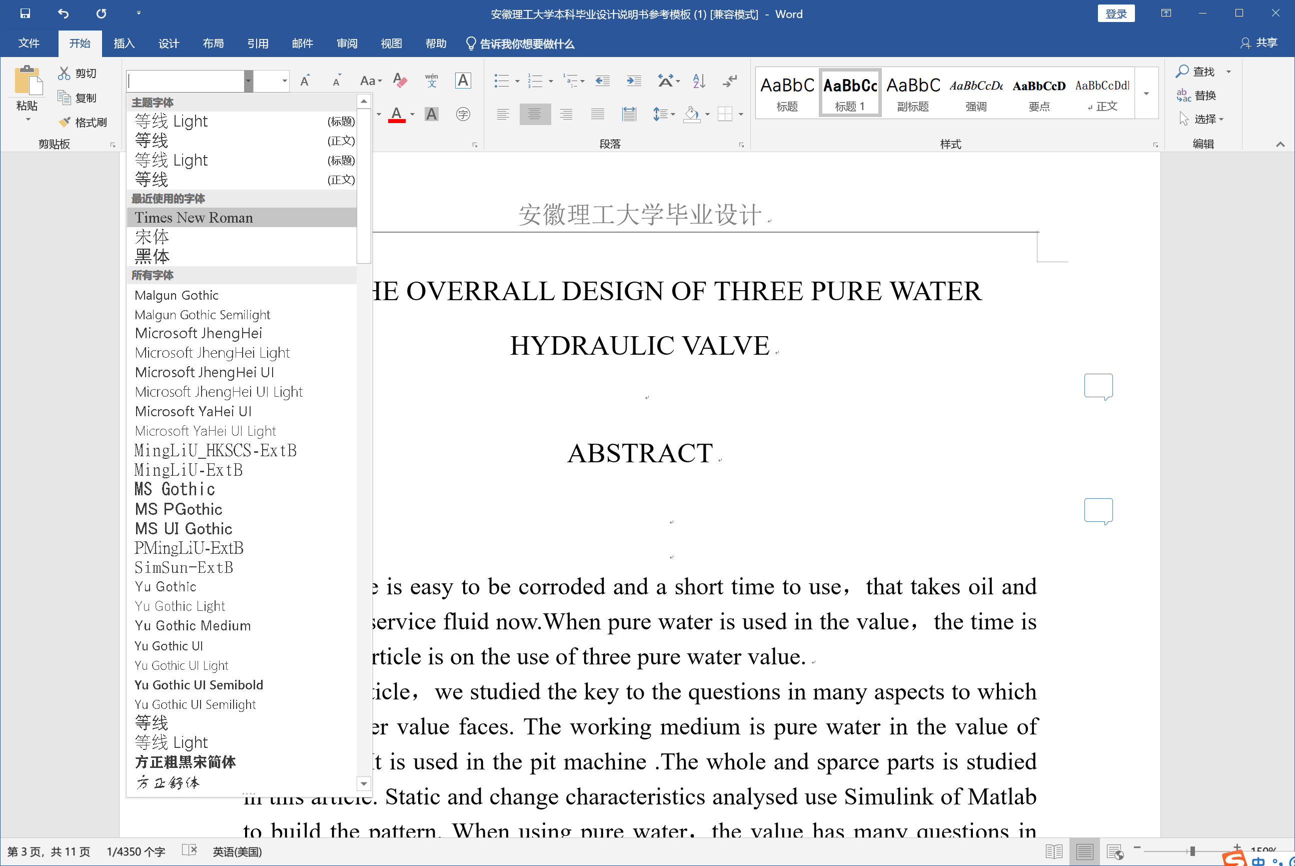
Task: Open the 审阅 ribbon tab
Action: point(347,44)
